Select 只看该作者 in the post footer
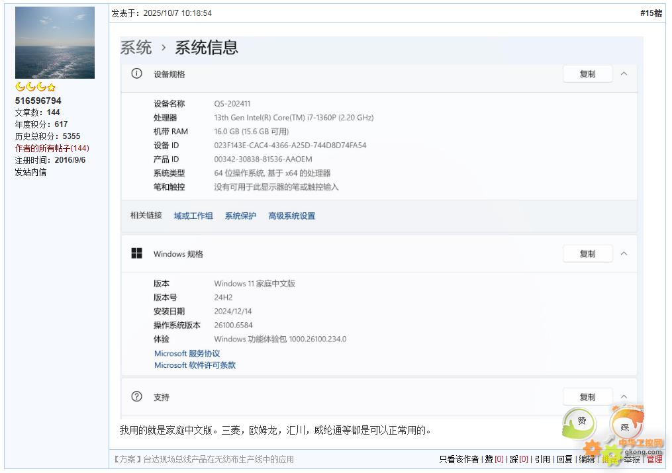672x473 pixels. click(458, 459)
